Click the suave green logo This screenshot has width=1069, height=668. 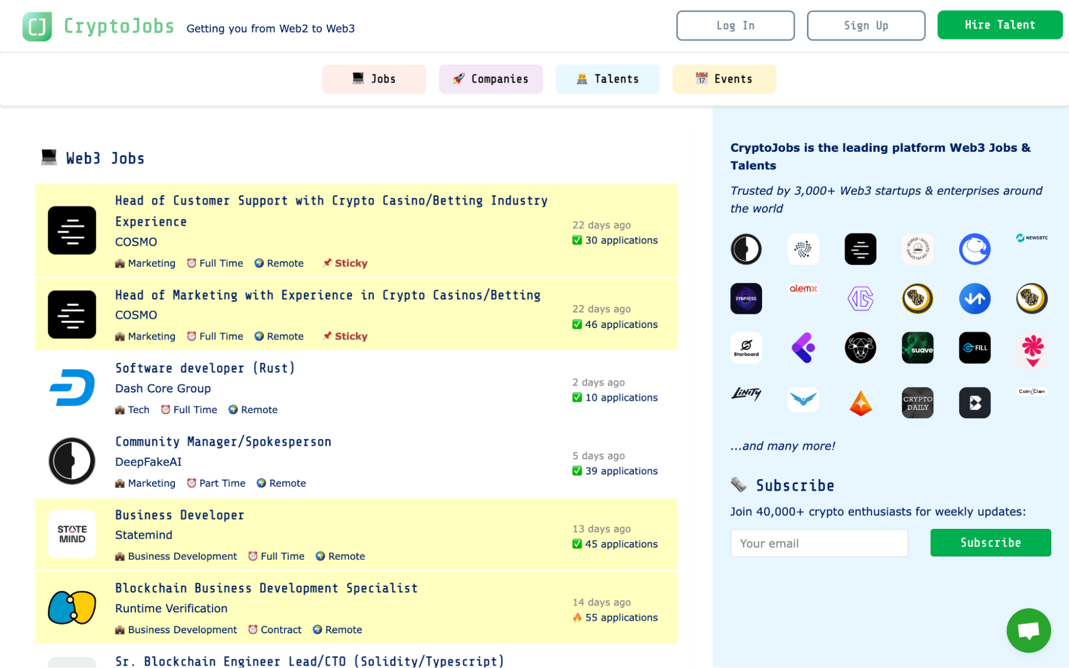click(918, 348)
